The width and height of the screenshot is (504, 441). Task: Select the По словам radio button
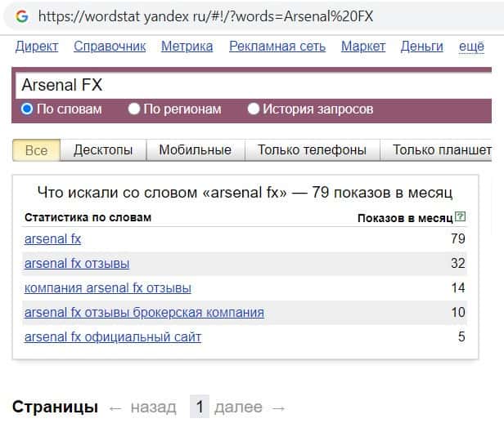[x=27, y=109]
